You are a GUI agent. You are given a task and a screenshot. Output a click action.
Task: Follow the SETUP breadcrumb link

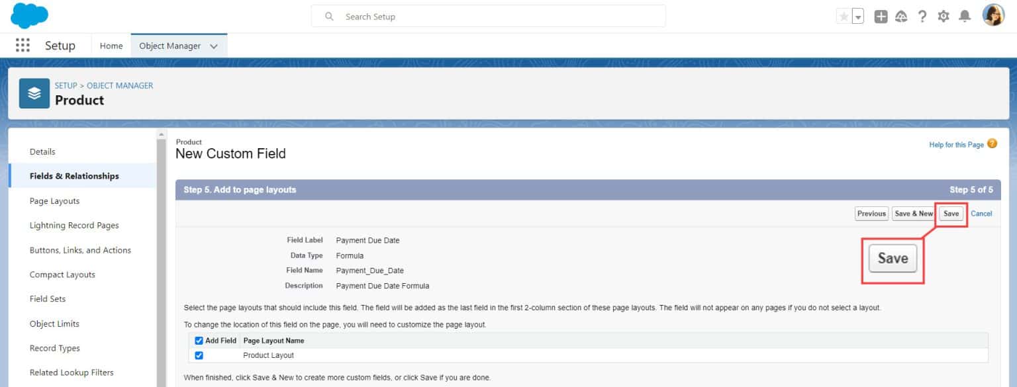pyautogui.click(x=66, y=85)
